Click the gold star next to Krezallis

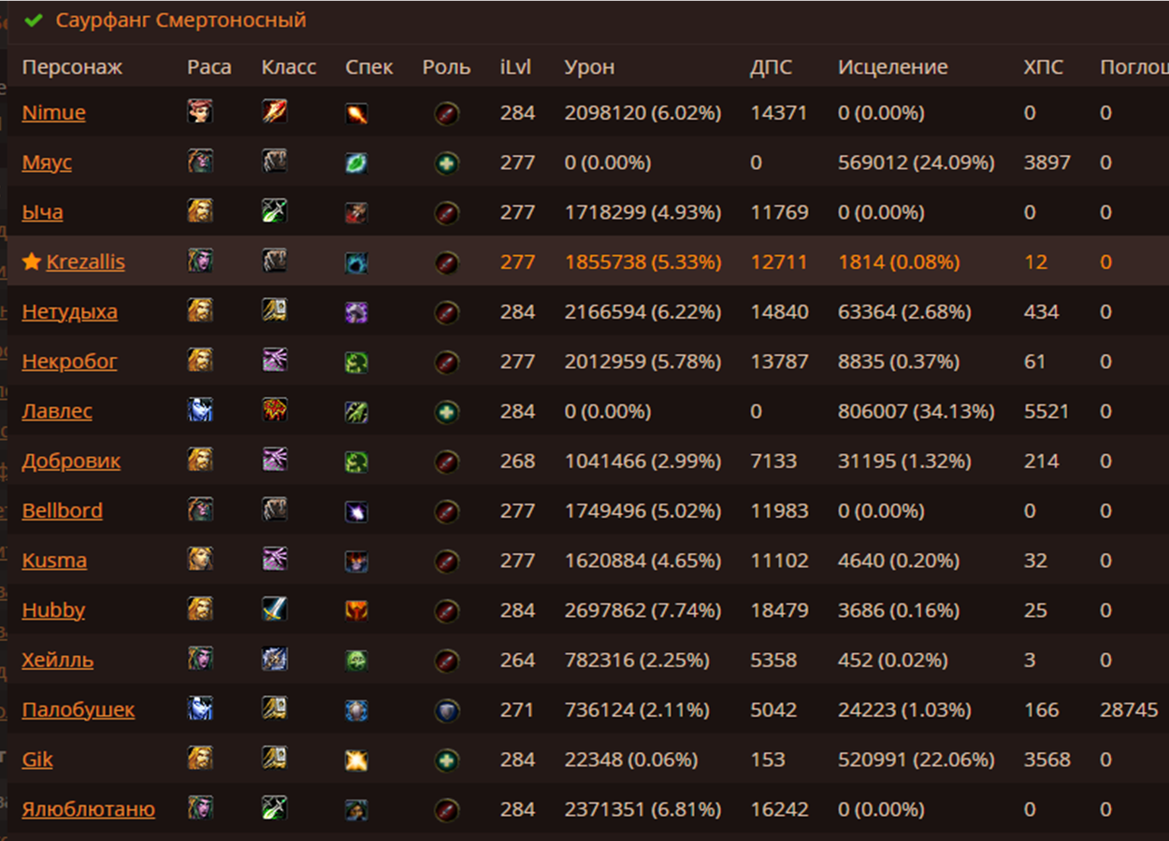[32, 262]
